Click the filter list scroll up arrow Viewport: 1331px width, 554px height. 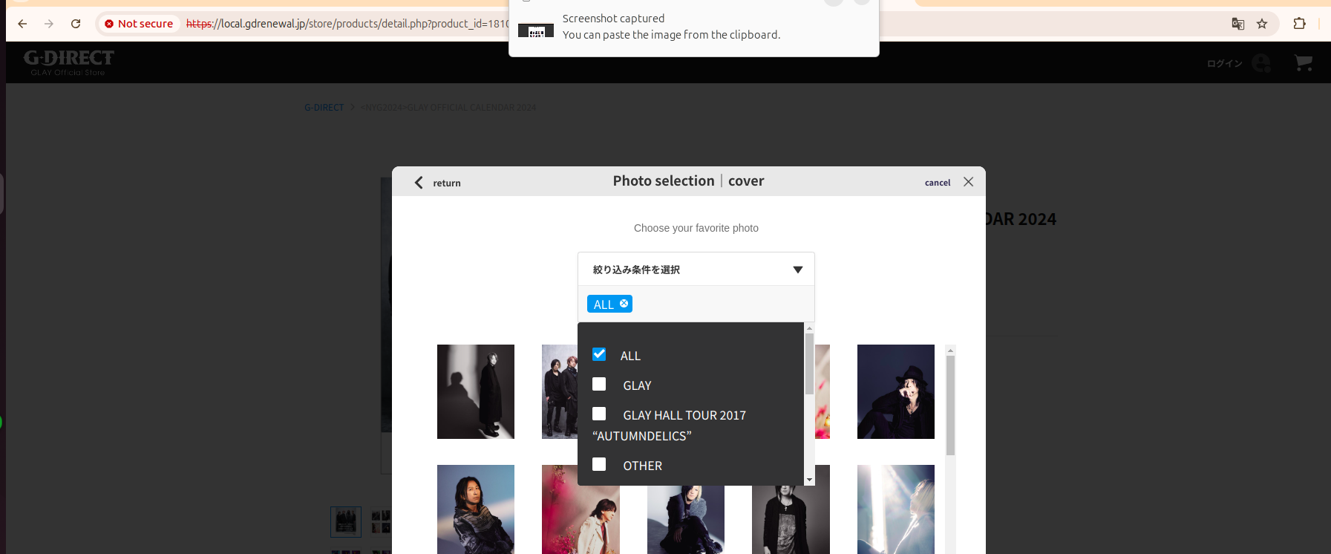click(x=809, y=327)
